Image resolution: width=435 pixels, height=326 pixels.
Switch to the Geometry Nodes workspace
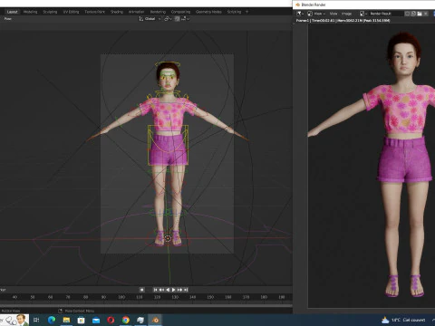[x=208, y=12]
